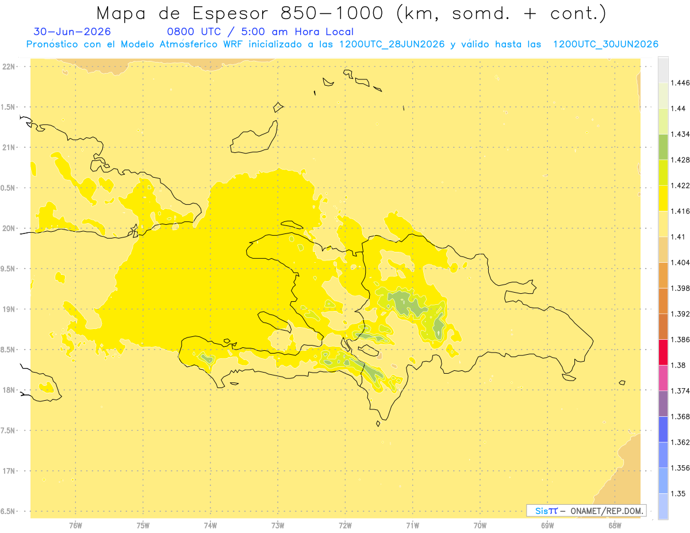Viewport: 690px width, 533px height.
Task: Click the blue colorbar segment between 1.362 and 1.368
Action: point(663,429)
